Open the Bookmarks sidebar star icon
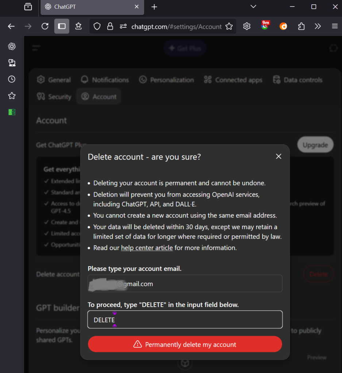Screen dimensions: 342x373 (x=12, y=96)
